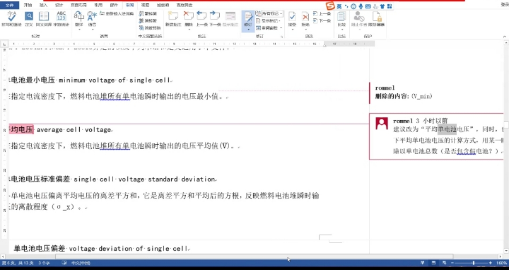Switch to the Insert (插入) ribbon tab
Image resolution: width=509 pixels, height=270 pixels.
click(x=43, y=5)
